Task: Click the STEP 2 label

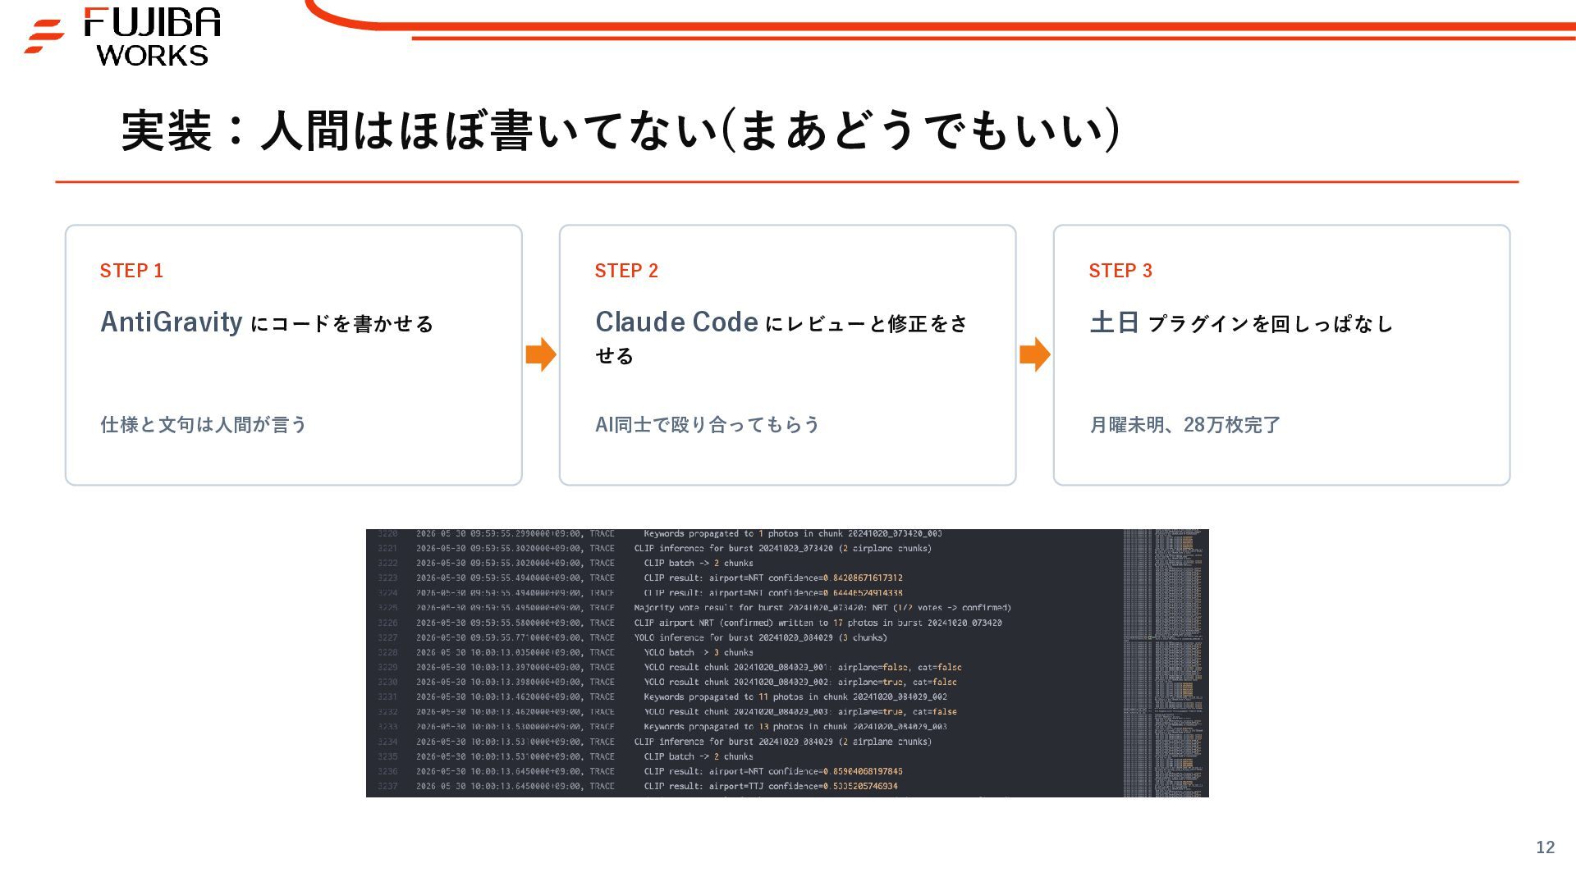Action: pos(626,271)
